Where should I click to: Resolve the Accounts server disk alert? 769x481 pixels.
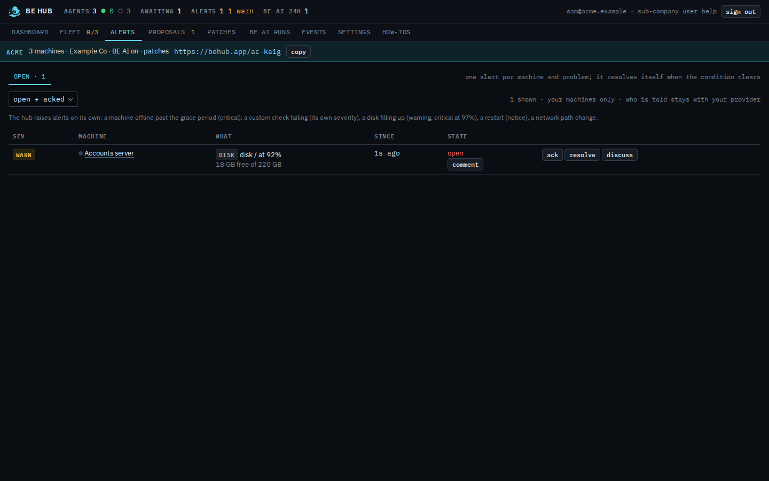[x=582, y=155]
